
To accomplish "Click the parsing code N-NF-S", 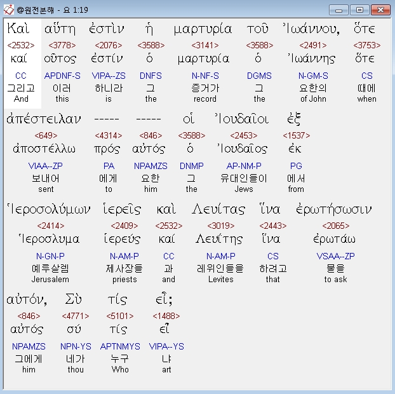I will 205,76.
